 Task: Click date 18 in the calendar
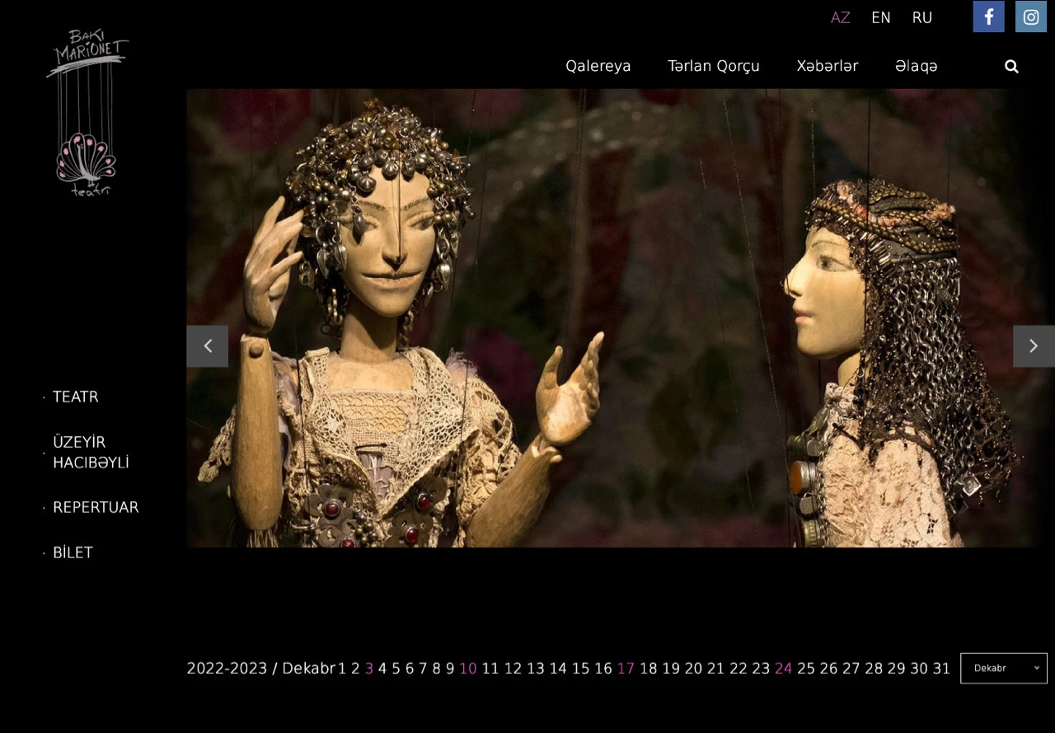(649, 669)
